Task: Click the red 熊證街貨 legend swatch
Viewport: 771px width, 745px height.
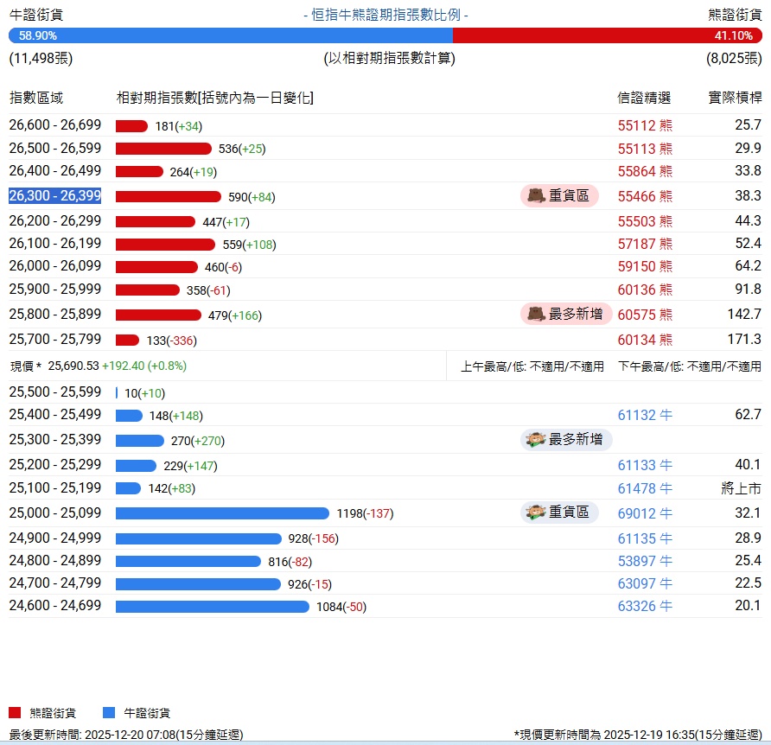Action: [15, 712]
